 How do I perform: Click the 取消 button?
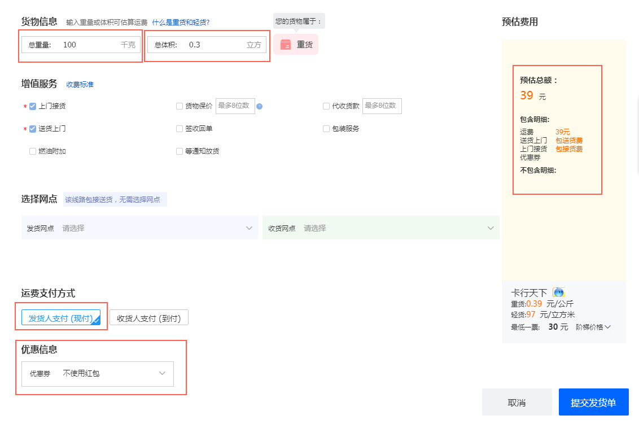tap(517, 403)
